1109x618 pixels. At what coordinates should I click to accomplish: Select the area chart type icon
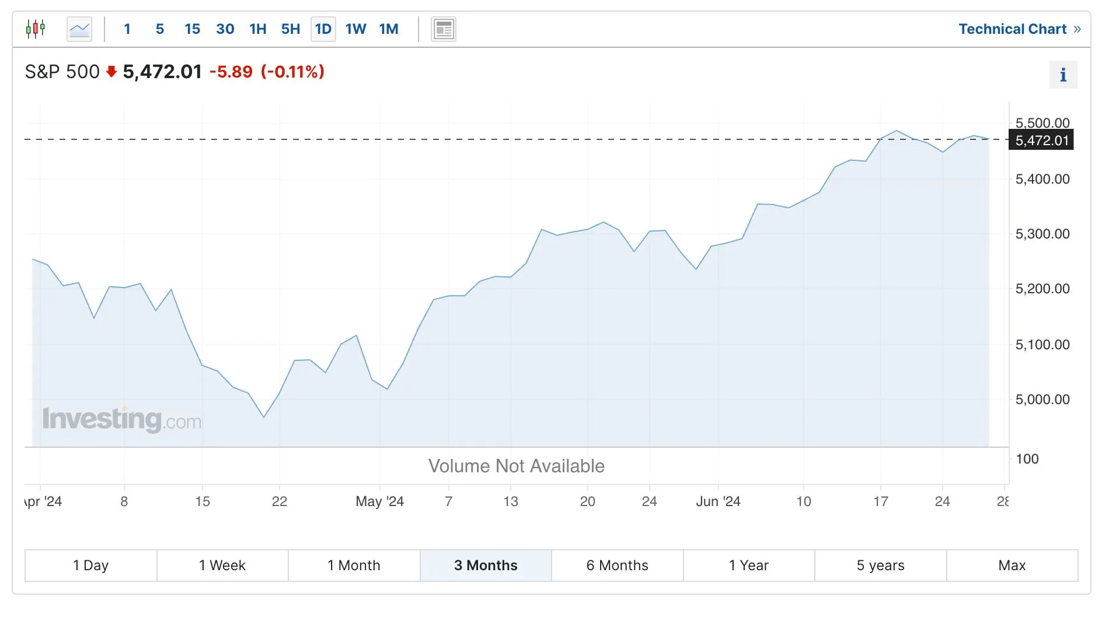coord(79,29)
